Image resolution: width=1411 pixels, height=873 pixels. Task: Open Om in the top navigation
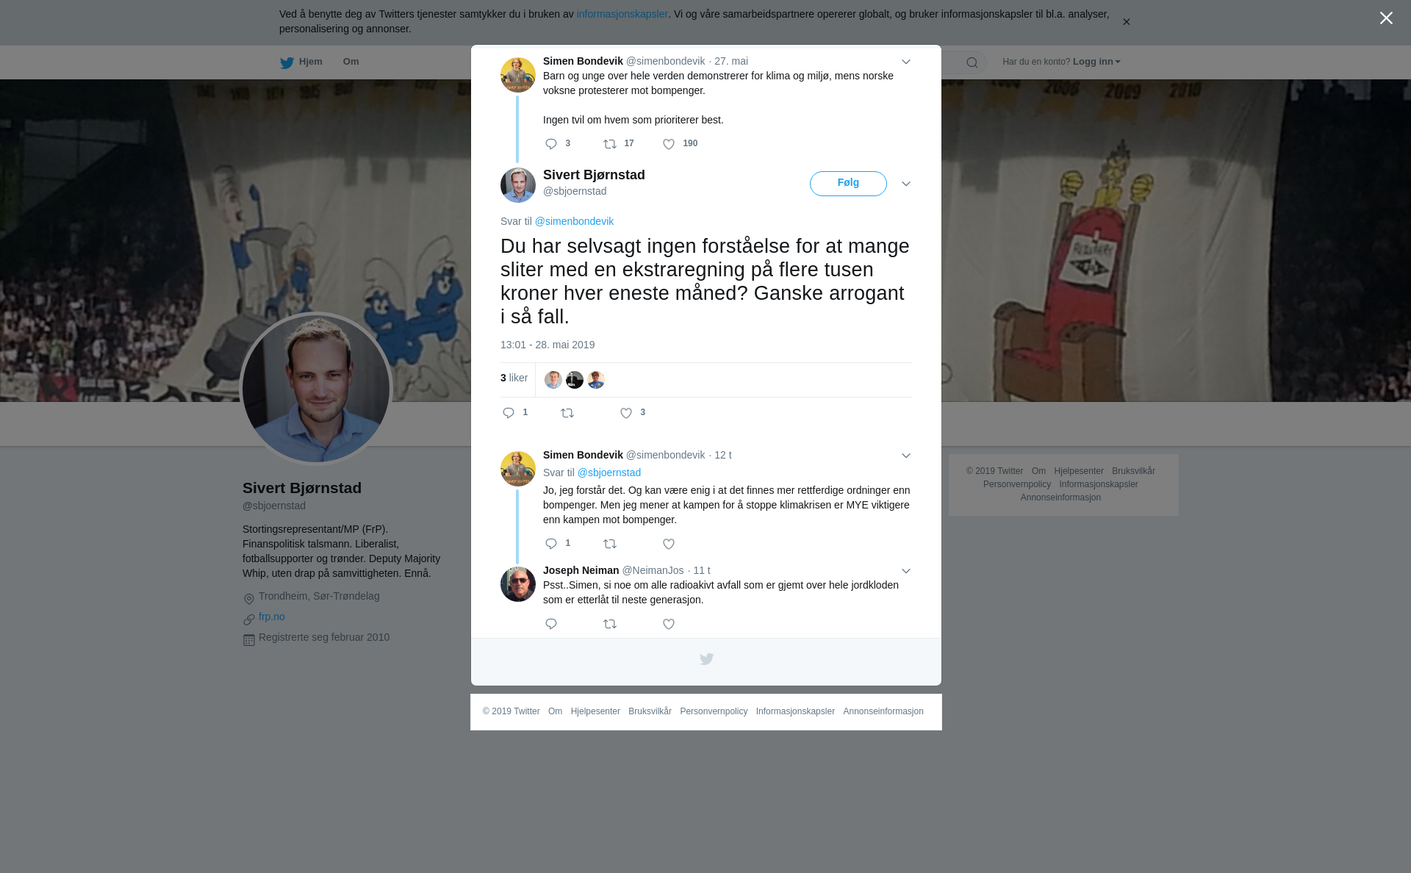coord(351,62)
